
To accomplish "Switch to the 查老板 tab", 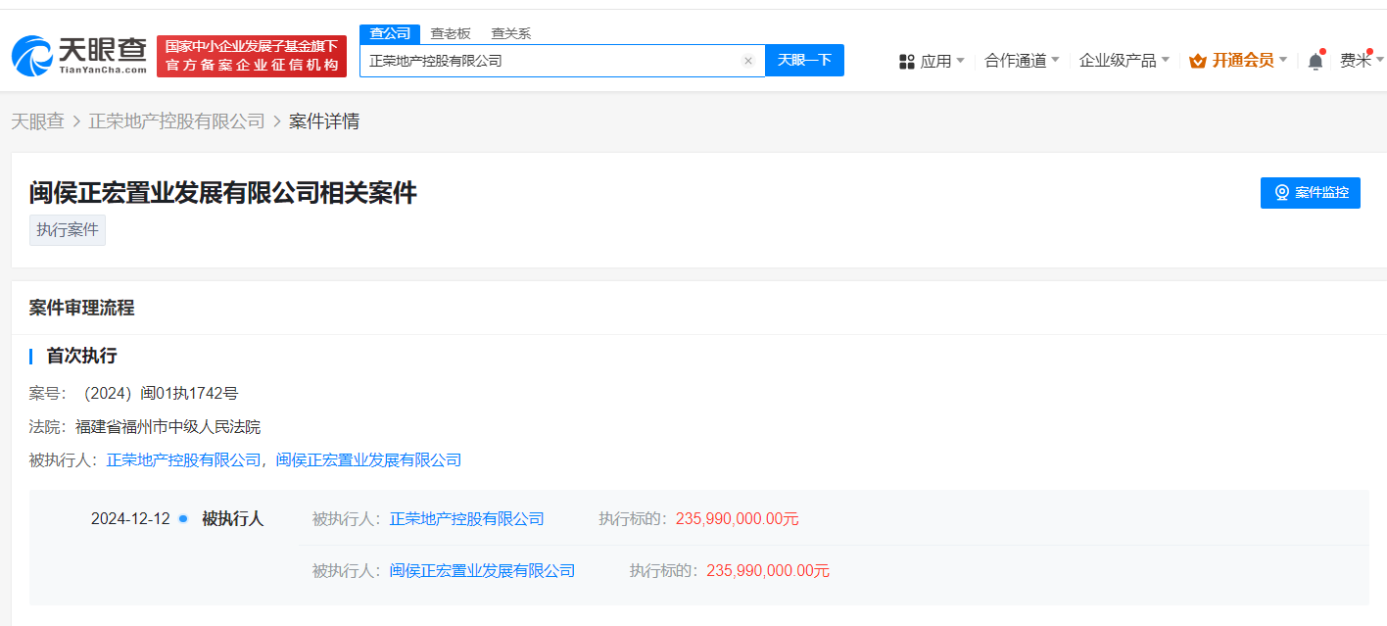I will click(452, 32).
